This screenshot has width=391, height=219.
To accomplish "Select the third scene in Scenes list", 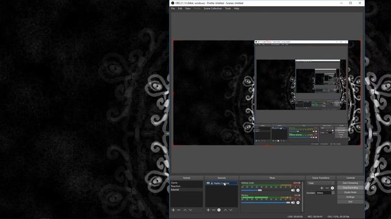I will click(x=186, y=190).
